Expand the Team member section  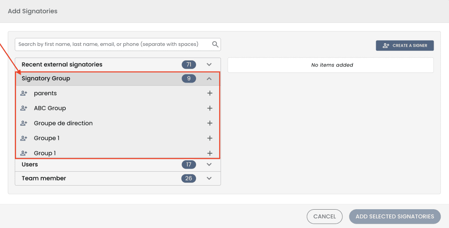click(x=209, y=178)
